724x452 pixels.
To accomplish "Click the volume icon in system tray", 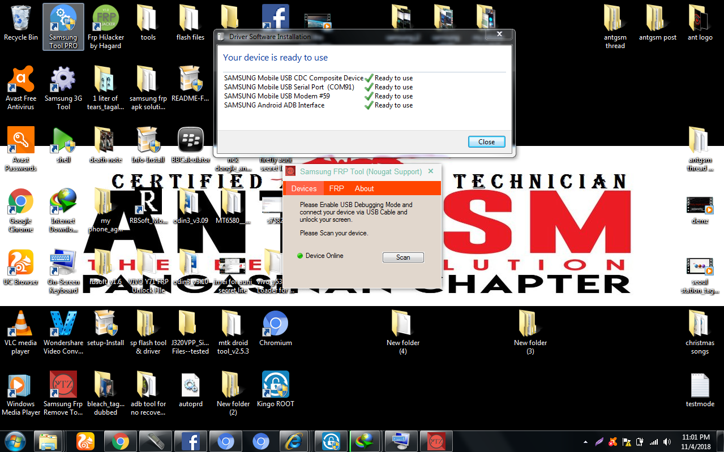I will click(x=667, y=442).
